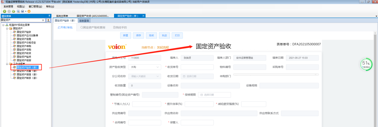This screenshot has width=378, height=127.
Task: Open the 资产验收类型 dropdown
Action: [145, 67]
